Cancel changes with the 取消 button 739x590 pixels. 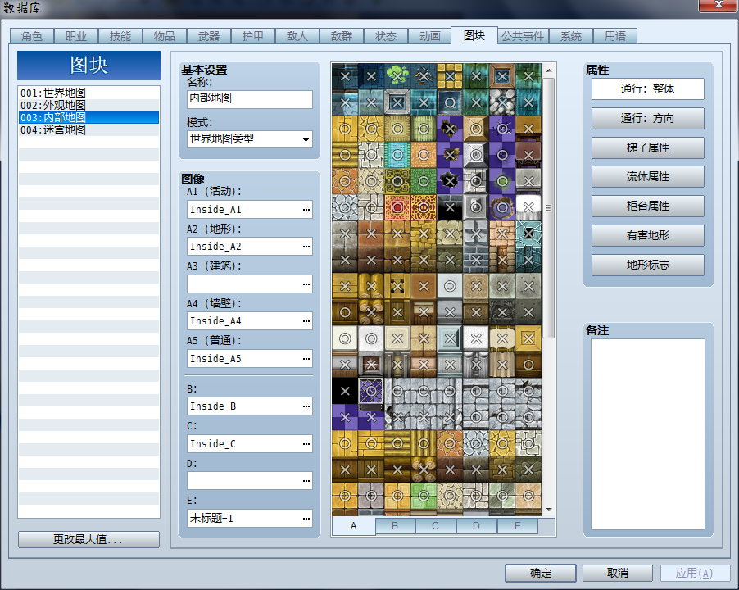click(618, 573)
